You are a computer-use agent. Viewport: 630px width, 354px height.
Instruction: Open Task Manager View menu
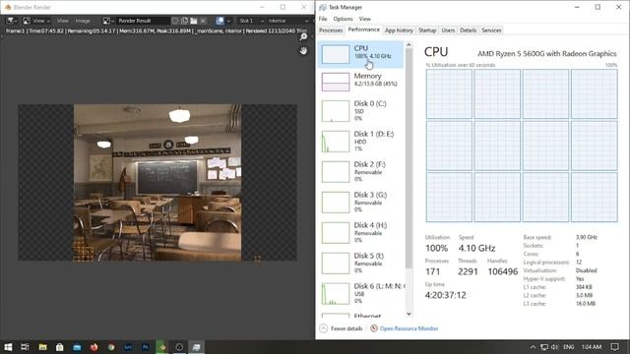click(x=365, y=19)
